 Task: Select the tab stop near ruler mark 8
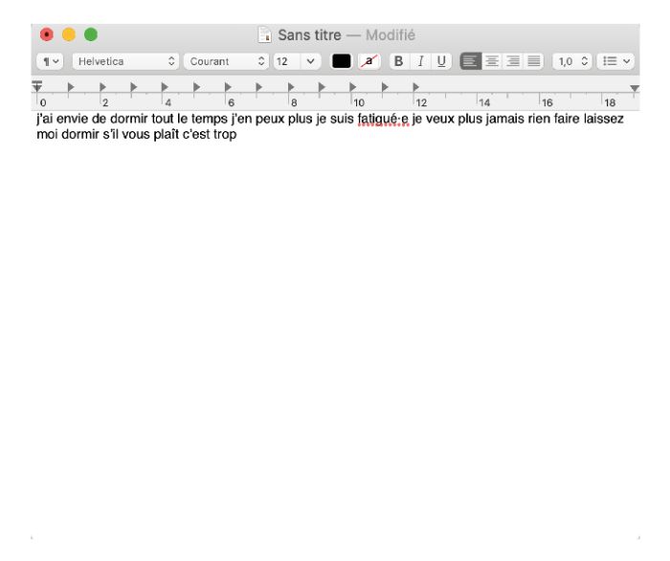(x=291, y=87)
